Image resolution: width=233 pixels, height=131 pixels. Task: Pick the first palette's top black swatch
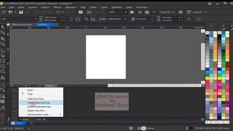[207, 36]
